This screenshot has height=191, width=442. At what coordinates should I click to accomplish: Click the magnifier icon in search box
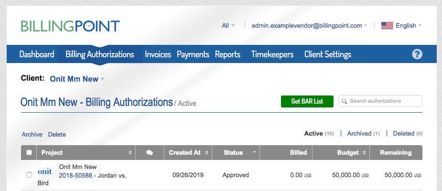[x=344, y=101]
